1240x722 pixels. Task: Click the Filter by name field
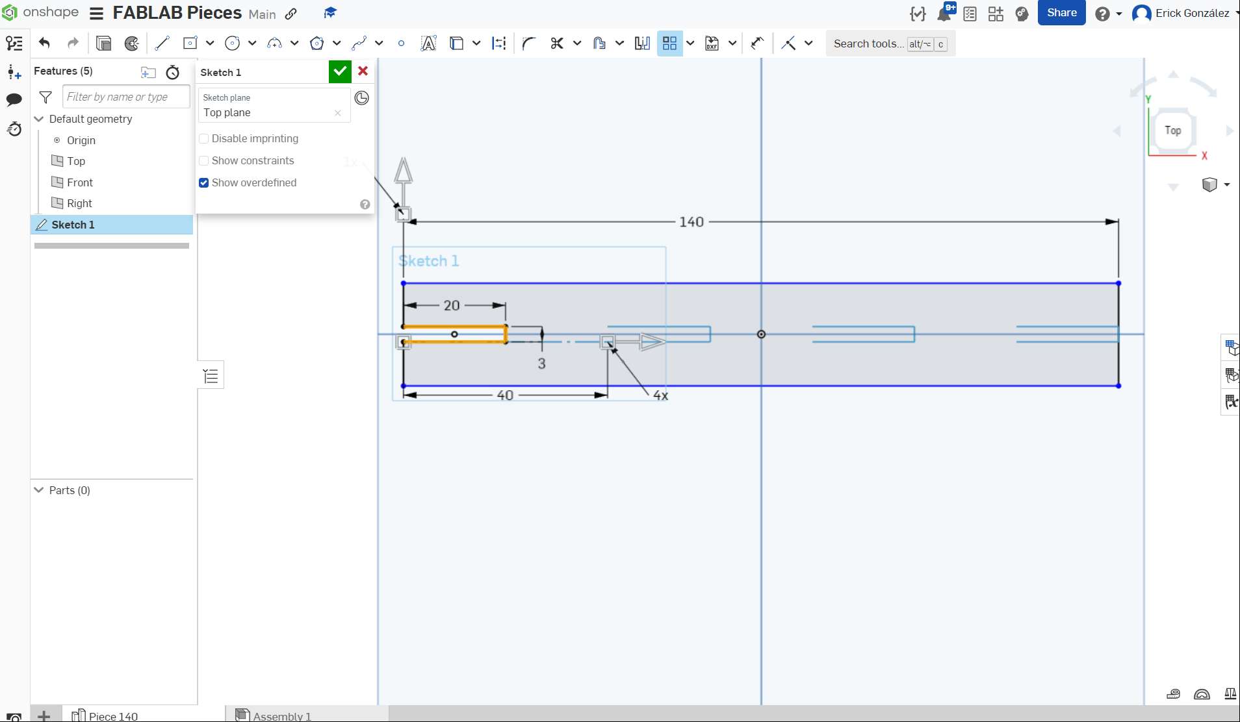click(126, 97)
